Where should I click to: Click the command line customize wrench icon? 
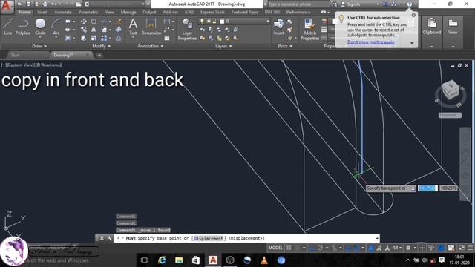(109, 238)
